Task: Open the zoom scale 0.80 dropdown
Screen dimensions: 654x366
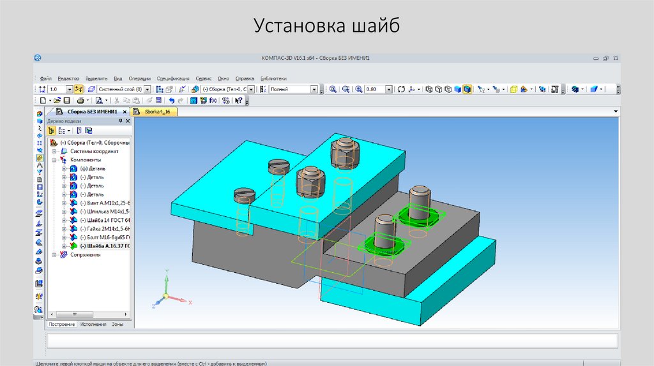Action: [x=389, y=89]
